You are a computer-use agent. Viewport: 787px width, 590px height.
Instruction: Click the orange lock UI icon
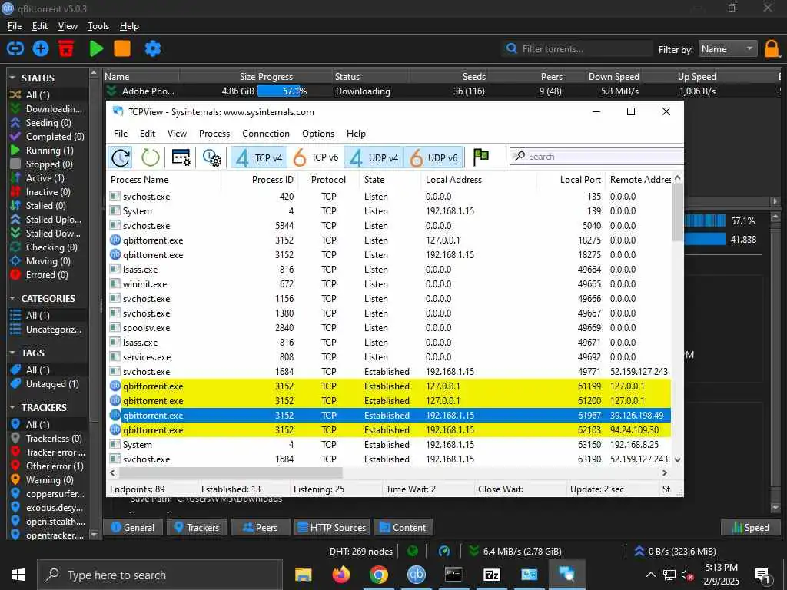point(772,49)
